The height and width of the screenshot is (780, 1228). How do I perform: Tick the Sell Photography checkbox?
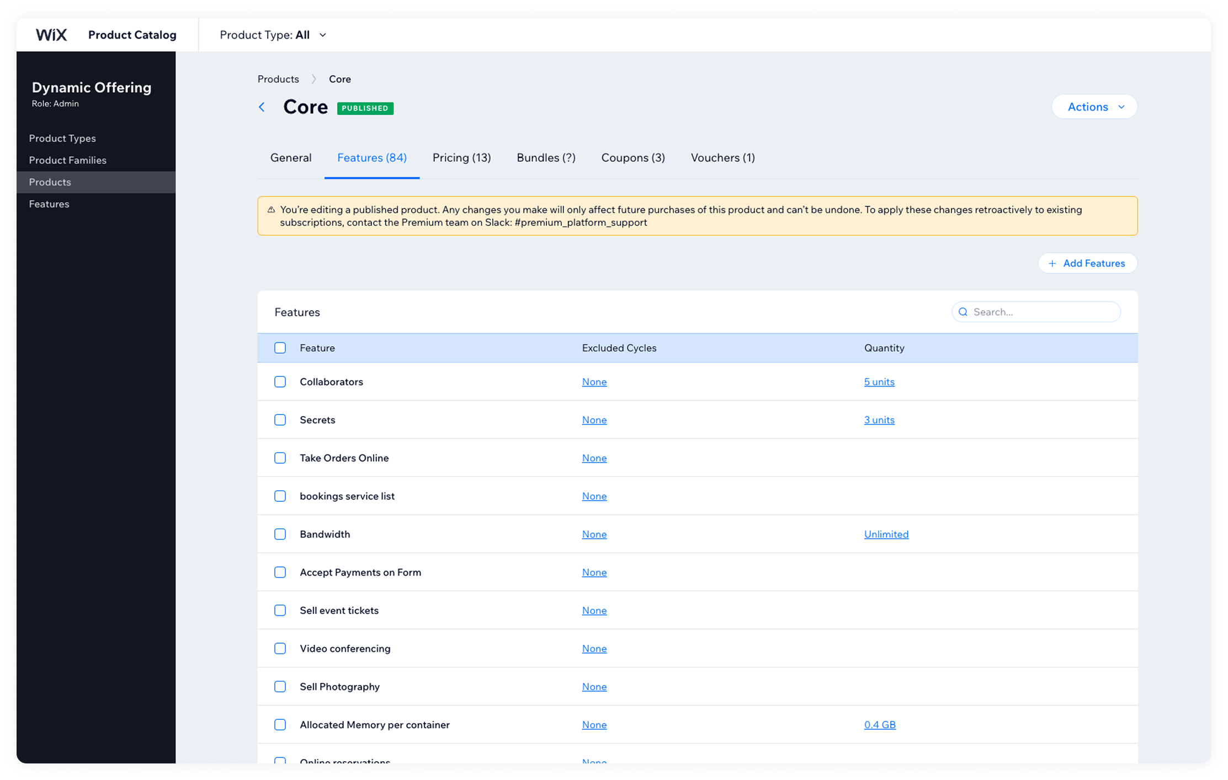[x=280, y=686]
